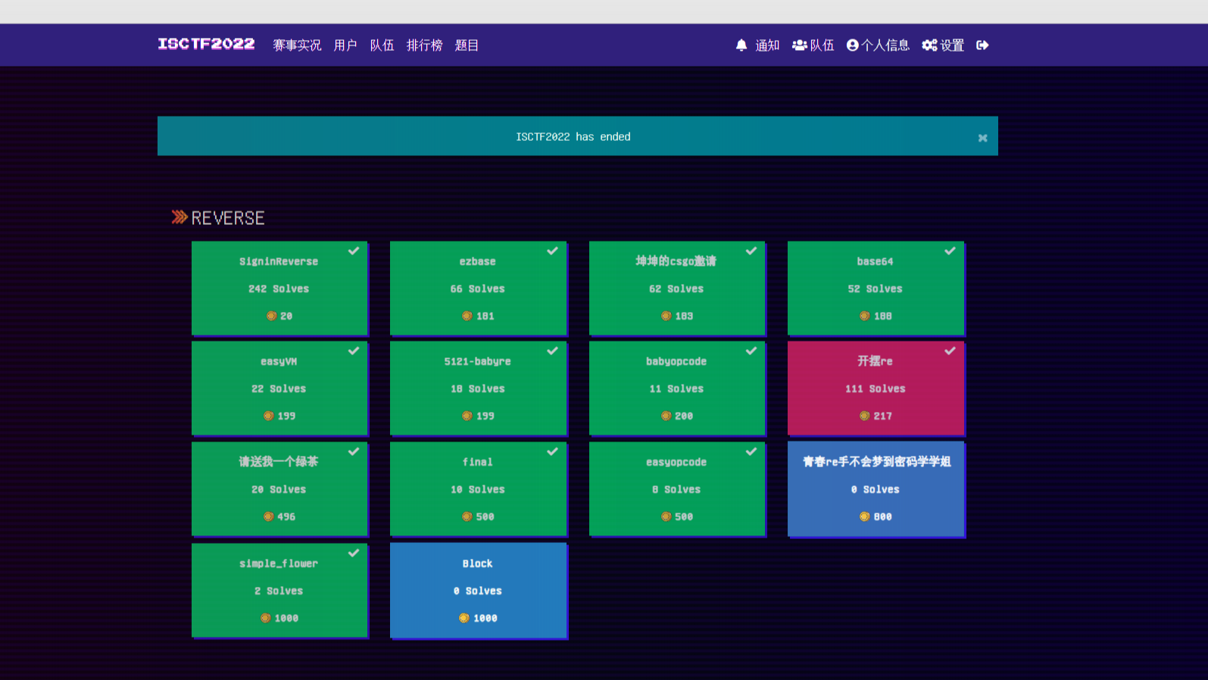Click the 设置 gears icon

click(929, 45)
